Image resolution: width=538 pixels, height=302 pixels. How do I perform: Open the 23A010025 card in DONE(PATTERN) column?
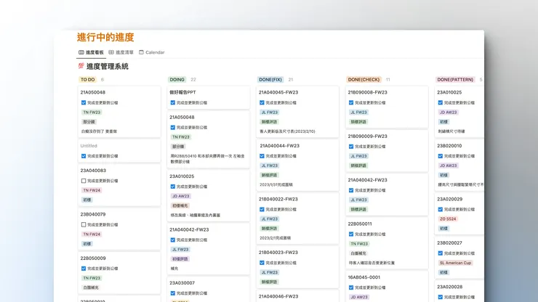tap(459, 112)
